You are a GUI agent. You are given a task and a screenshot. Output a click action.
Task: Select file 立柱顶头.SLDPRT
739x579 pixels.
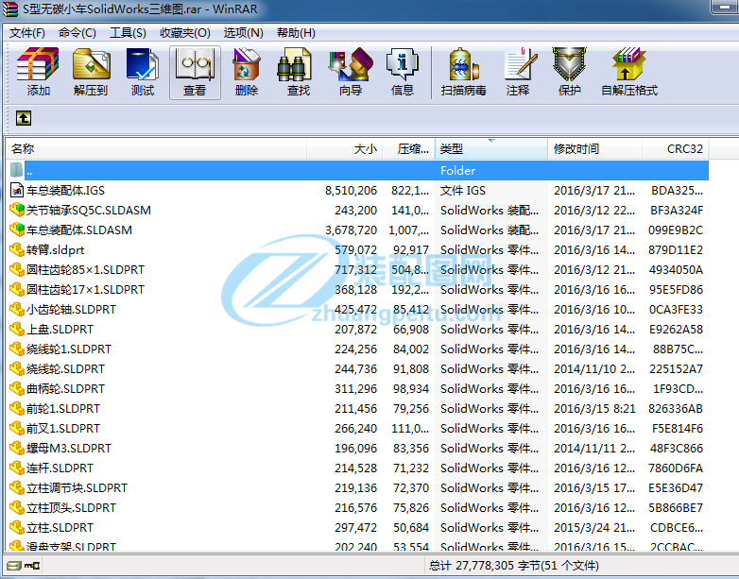(x=71, y=507)
